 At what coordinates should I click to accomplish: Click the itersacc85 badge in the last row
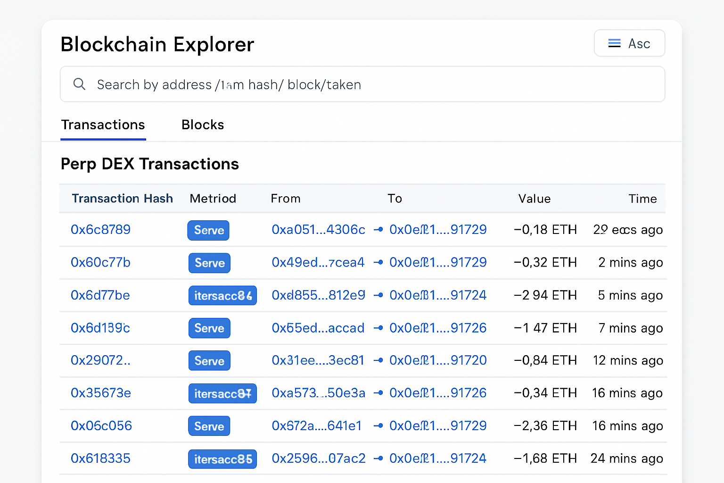click(222, 458)
